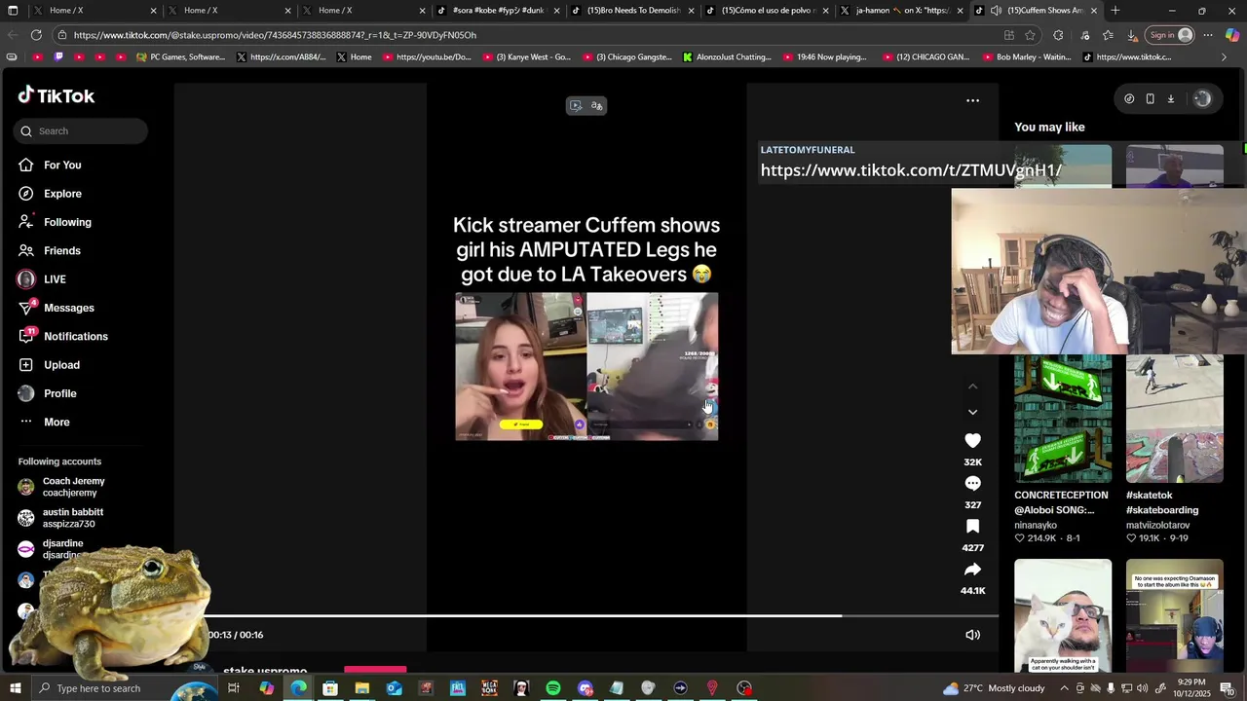Open a new browser tab

1115,11
